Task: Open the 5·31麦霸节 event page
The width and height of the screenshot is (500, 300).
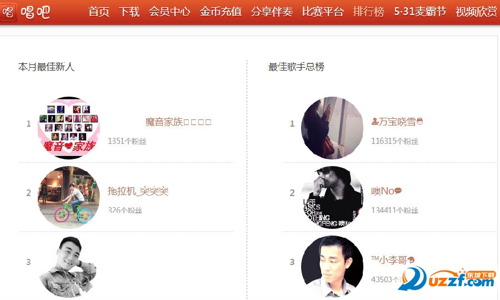Action: [420, 12]
